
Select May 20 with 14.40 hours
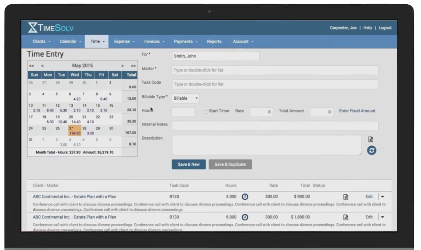[75, 119]
